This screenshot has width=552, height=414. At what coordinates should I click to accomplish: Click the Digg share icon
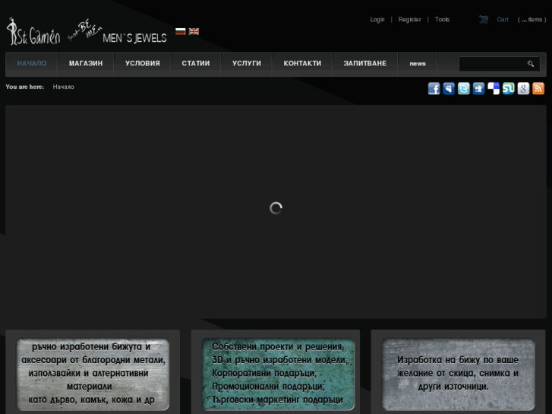click(479, 88)
